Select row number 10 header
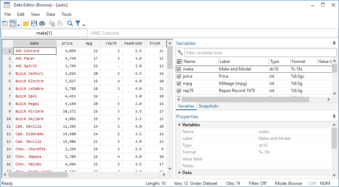 click(x=8, y=119)
